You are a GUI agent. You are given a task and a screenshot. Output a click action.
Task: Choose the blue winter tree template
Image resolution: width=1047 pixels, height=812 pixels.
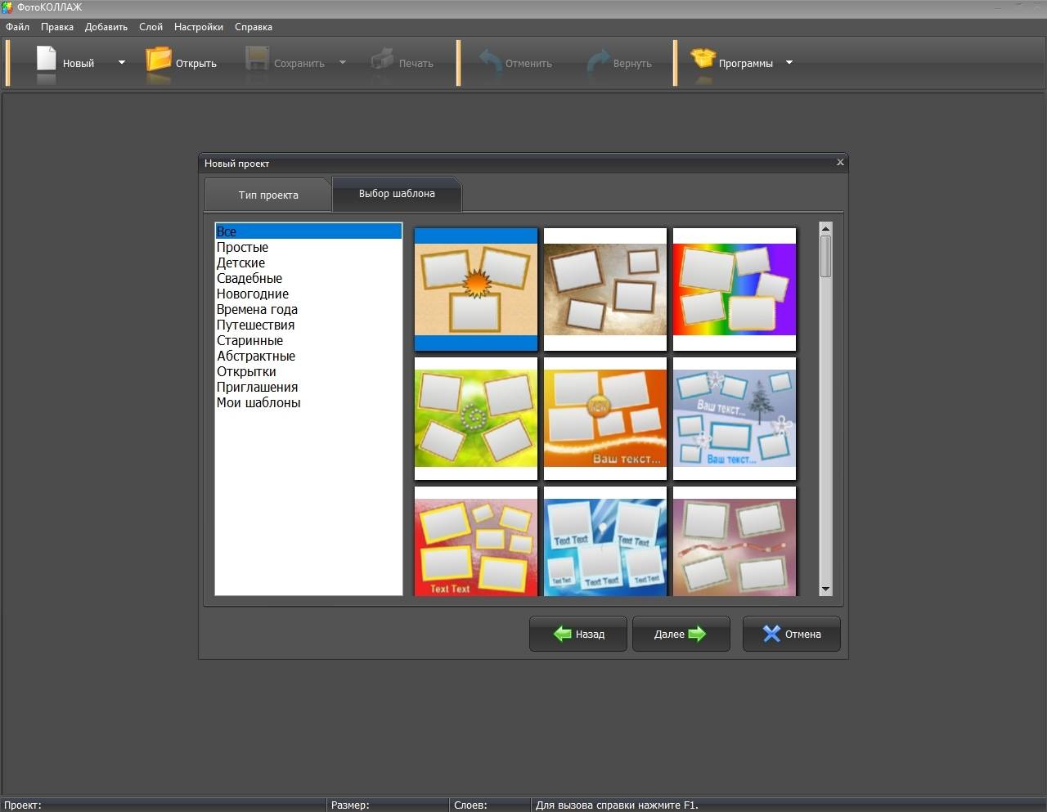click(735, 419)
